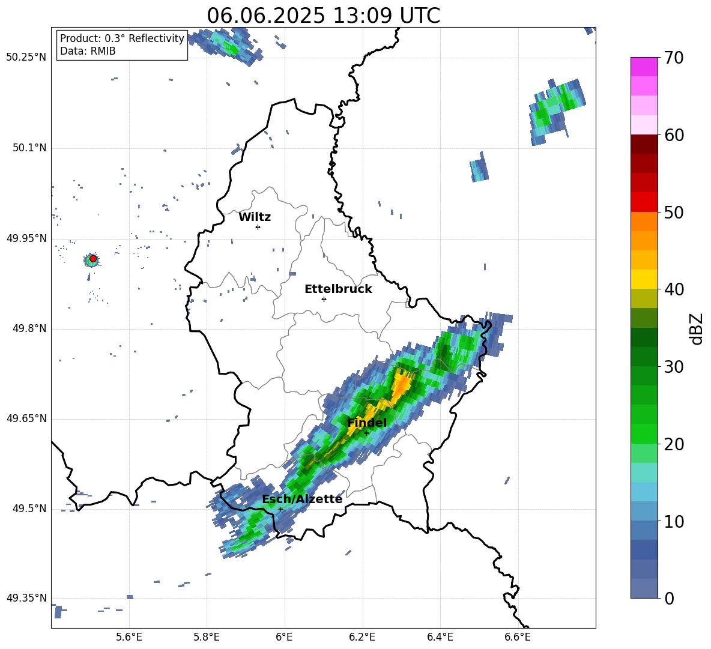Click the colorbar 30 tick label

674,367
